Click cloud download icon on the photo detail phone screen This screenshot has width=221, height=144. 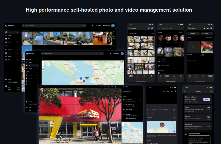[168, 91]
